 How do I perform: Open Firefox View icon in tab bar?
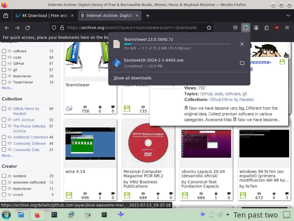coord(6,16)
